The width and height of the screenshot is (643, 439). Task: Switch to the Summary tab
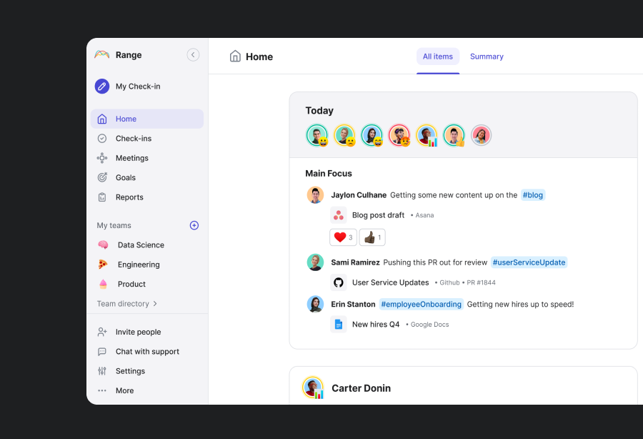pyautogui.click(x=487, y=56)
